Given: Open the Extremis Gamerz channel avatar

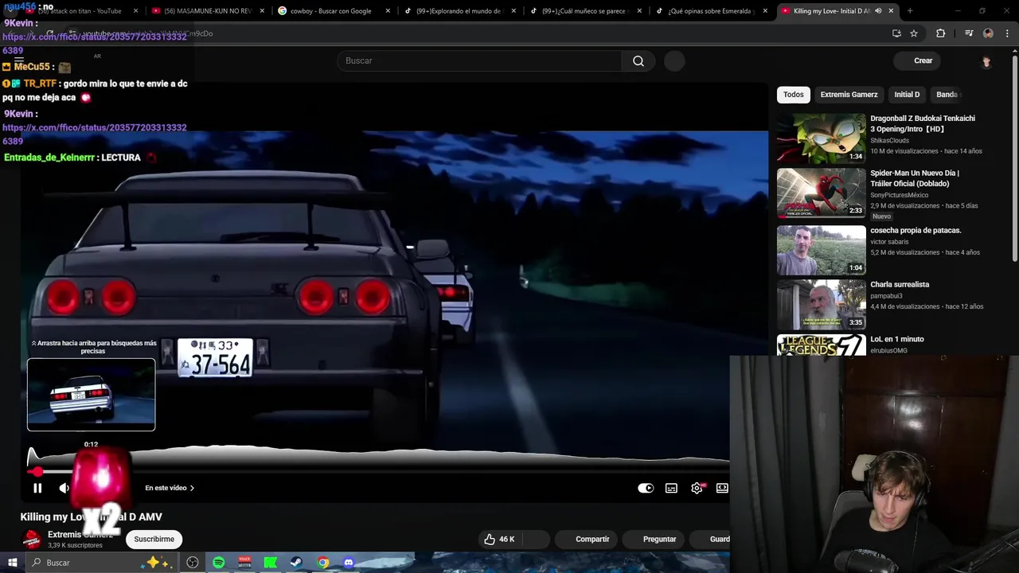Looking at the screenshot, I should pos(32,540).
